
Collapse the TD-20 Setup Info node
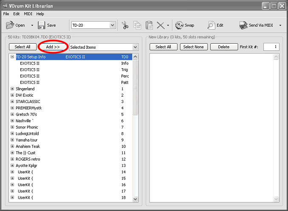pos(12,57)
